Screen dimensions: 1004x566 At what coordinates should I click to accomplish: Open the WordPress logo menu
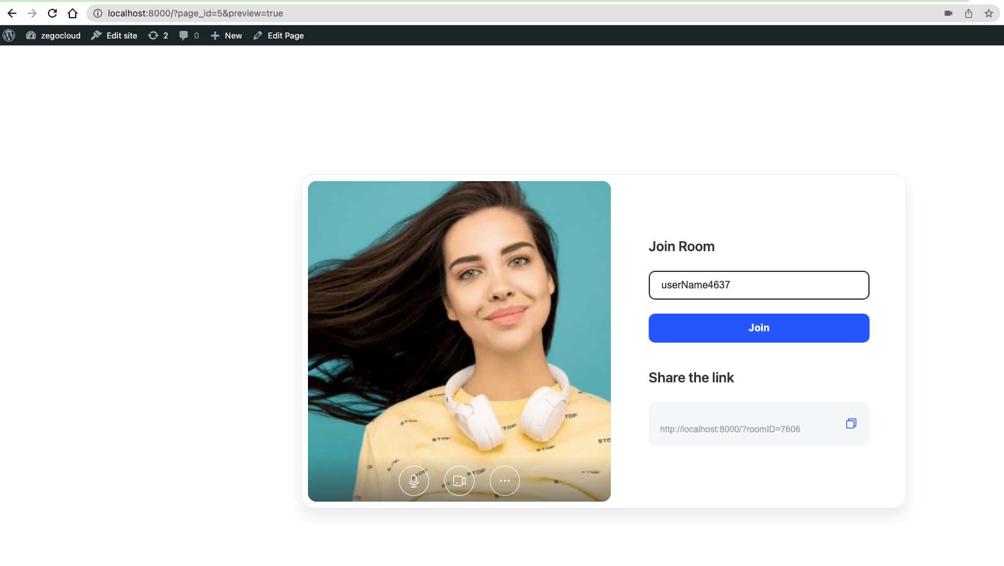coord(9,36)
